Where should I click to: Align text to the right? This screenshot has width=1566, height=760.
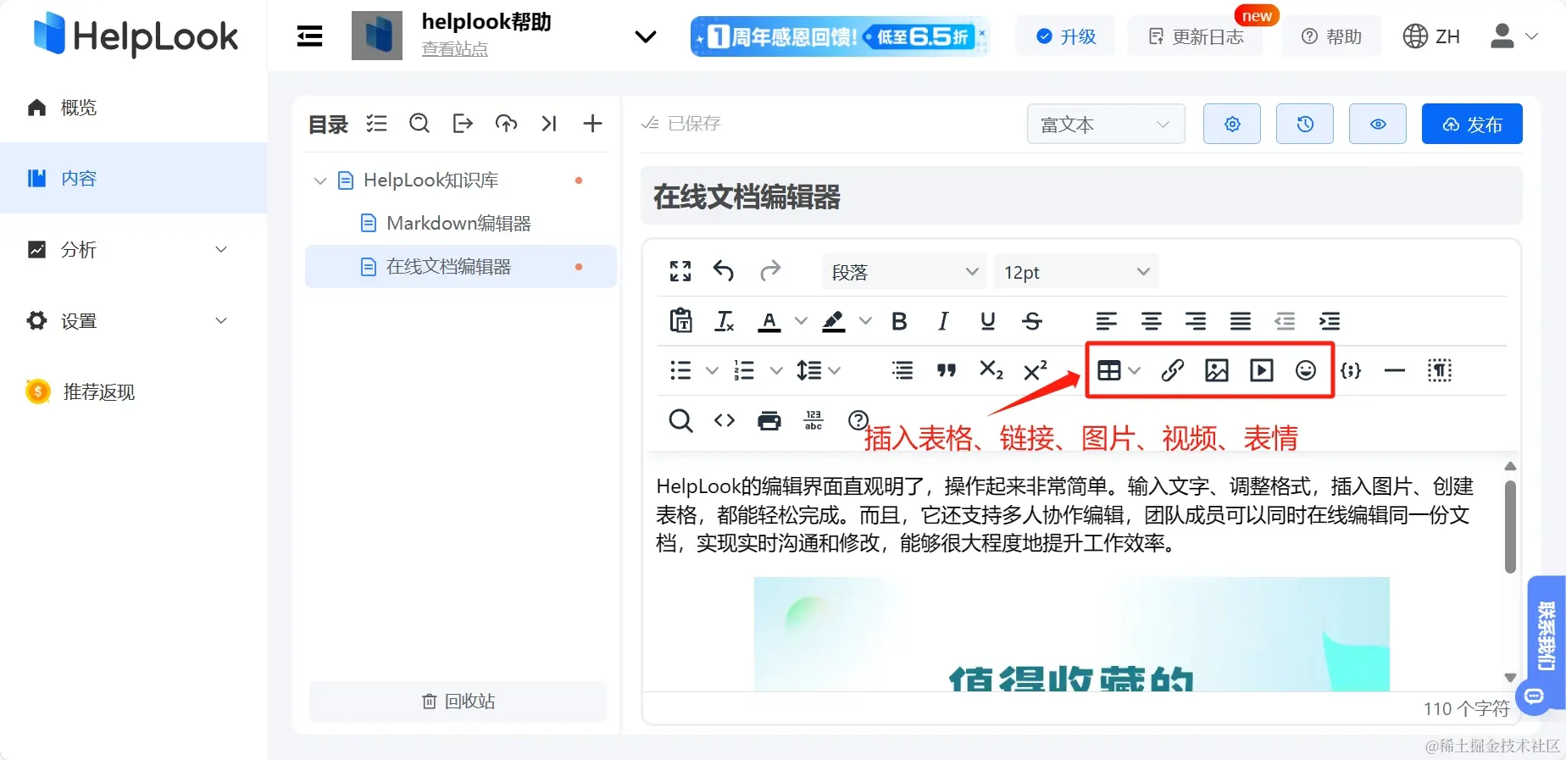pos(1196,321)
